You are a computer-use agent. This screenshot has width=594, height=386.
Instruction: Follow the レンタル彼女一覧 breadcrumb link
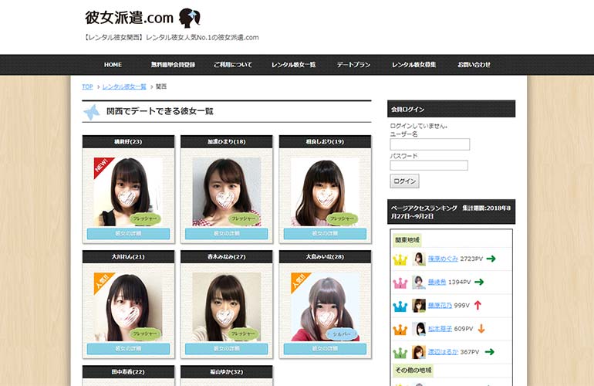[124, 86]
